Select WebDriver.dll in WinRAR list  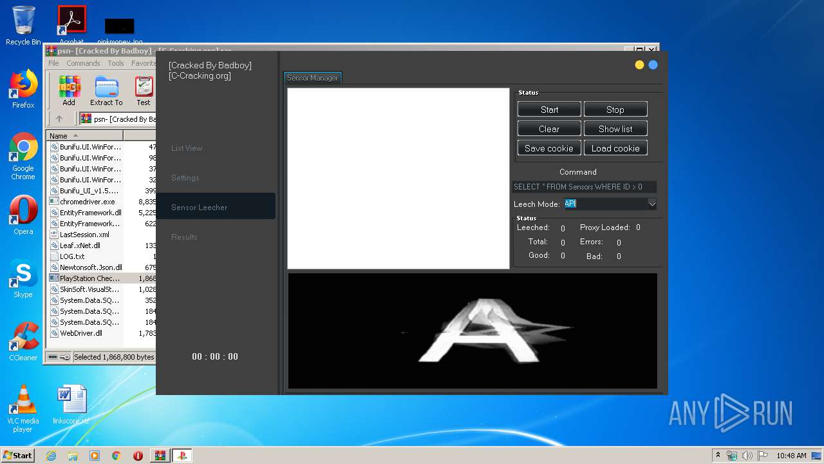coord(80,333)
